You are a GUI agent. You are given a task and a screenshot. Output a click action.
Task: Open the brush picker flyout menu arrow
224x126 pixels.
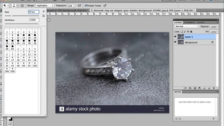click(x=43, y=11)
